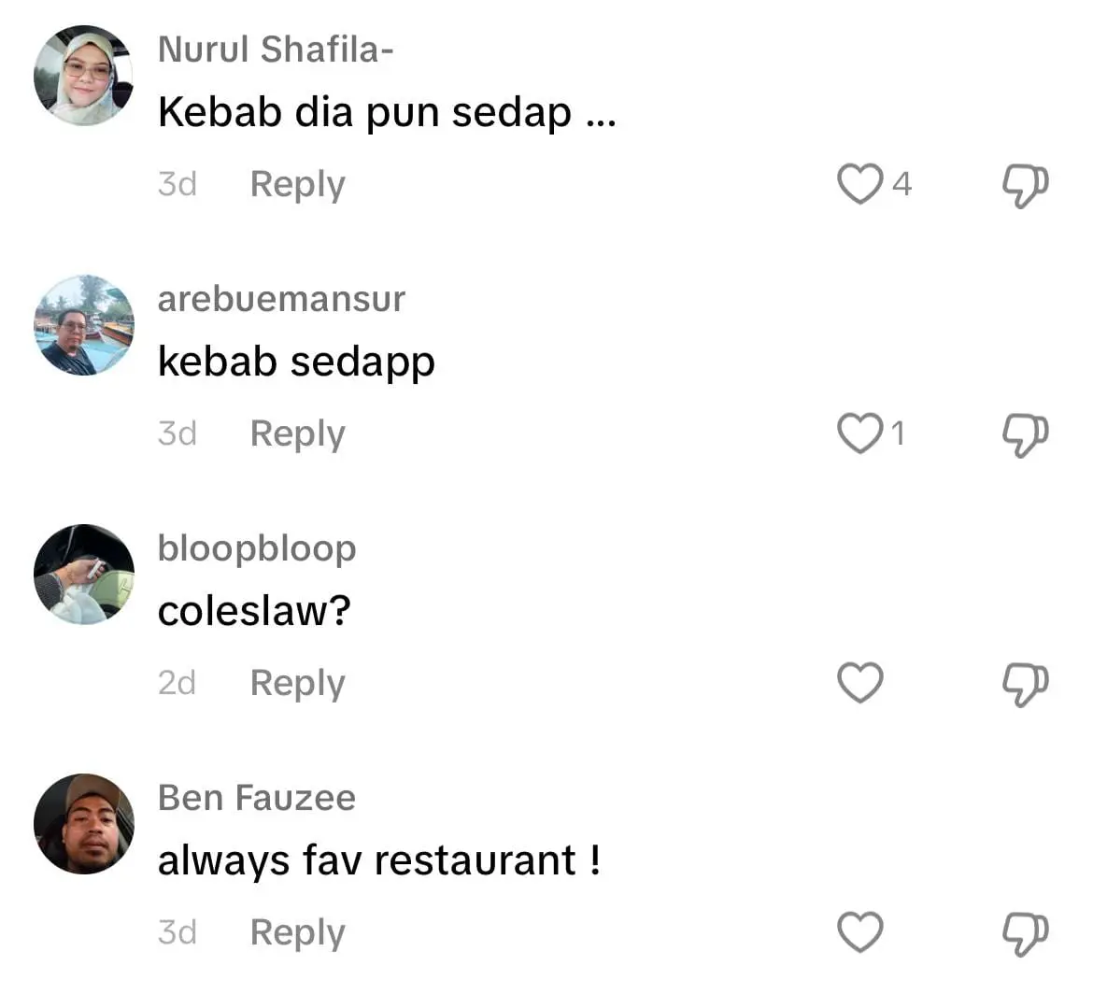Visit Ben Fauzee username link
The width and height of the screenshot is (1093, 994).
pyautogui.click(x=257, y=798)
